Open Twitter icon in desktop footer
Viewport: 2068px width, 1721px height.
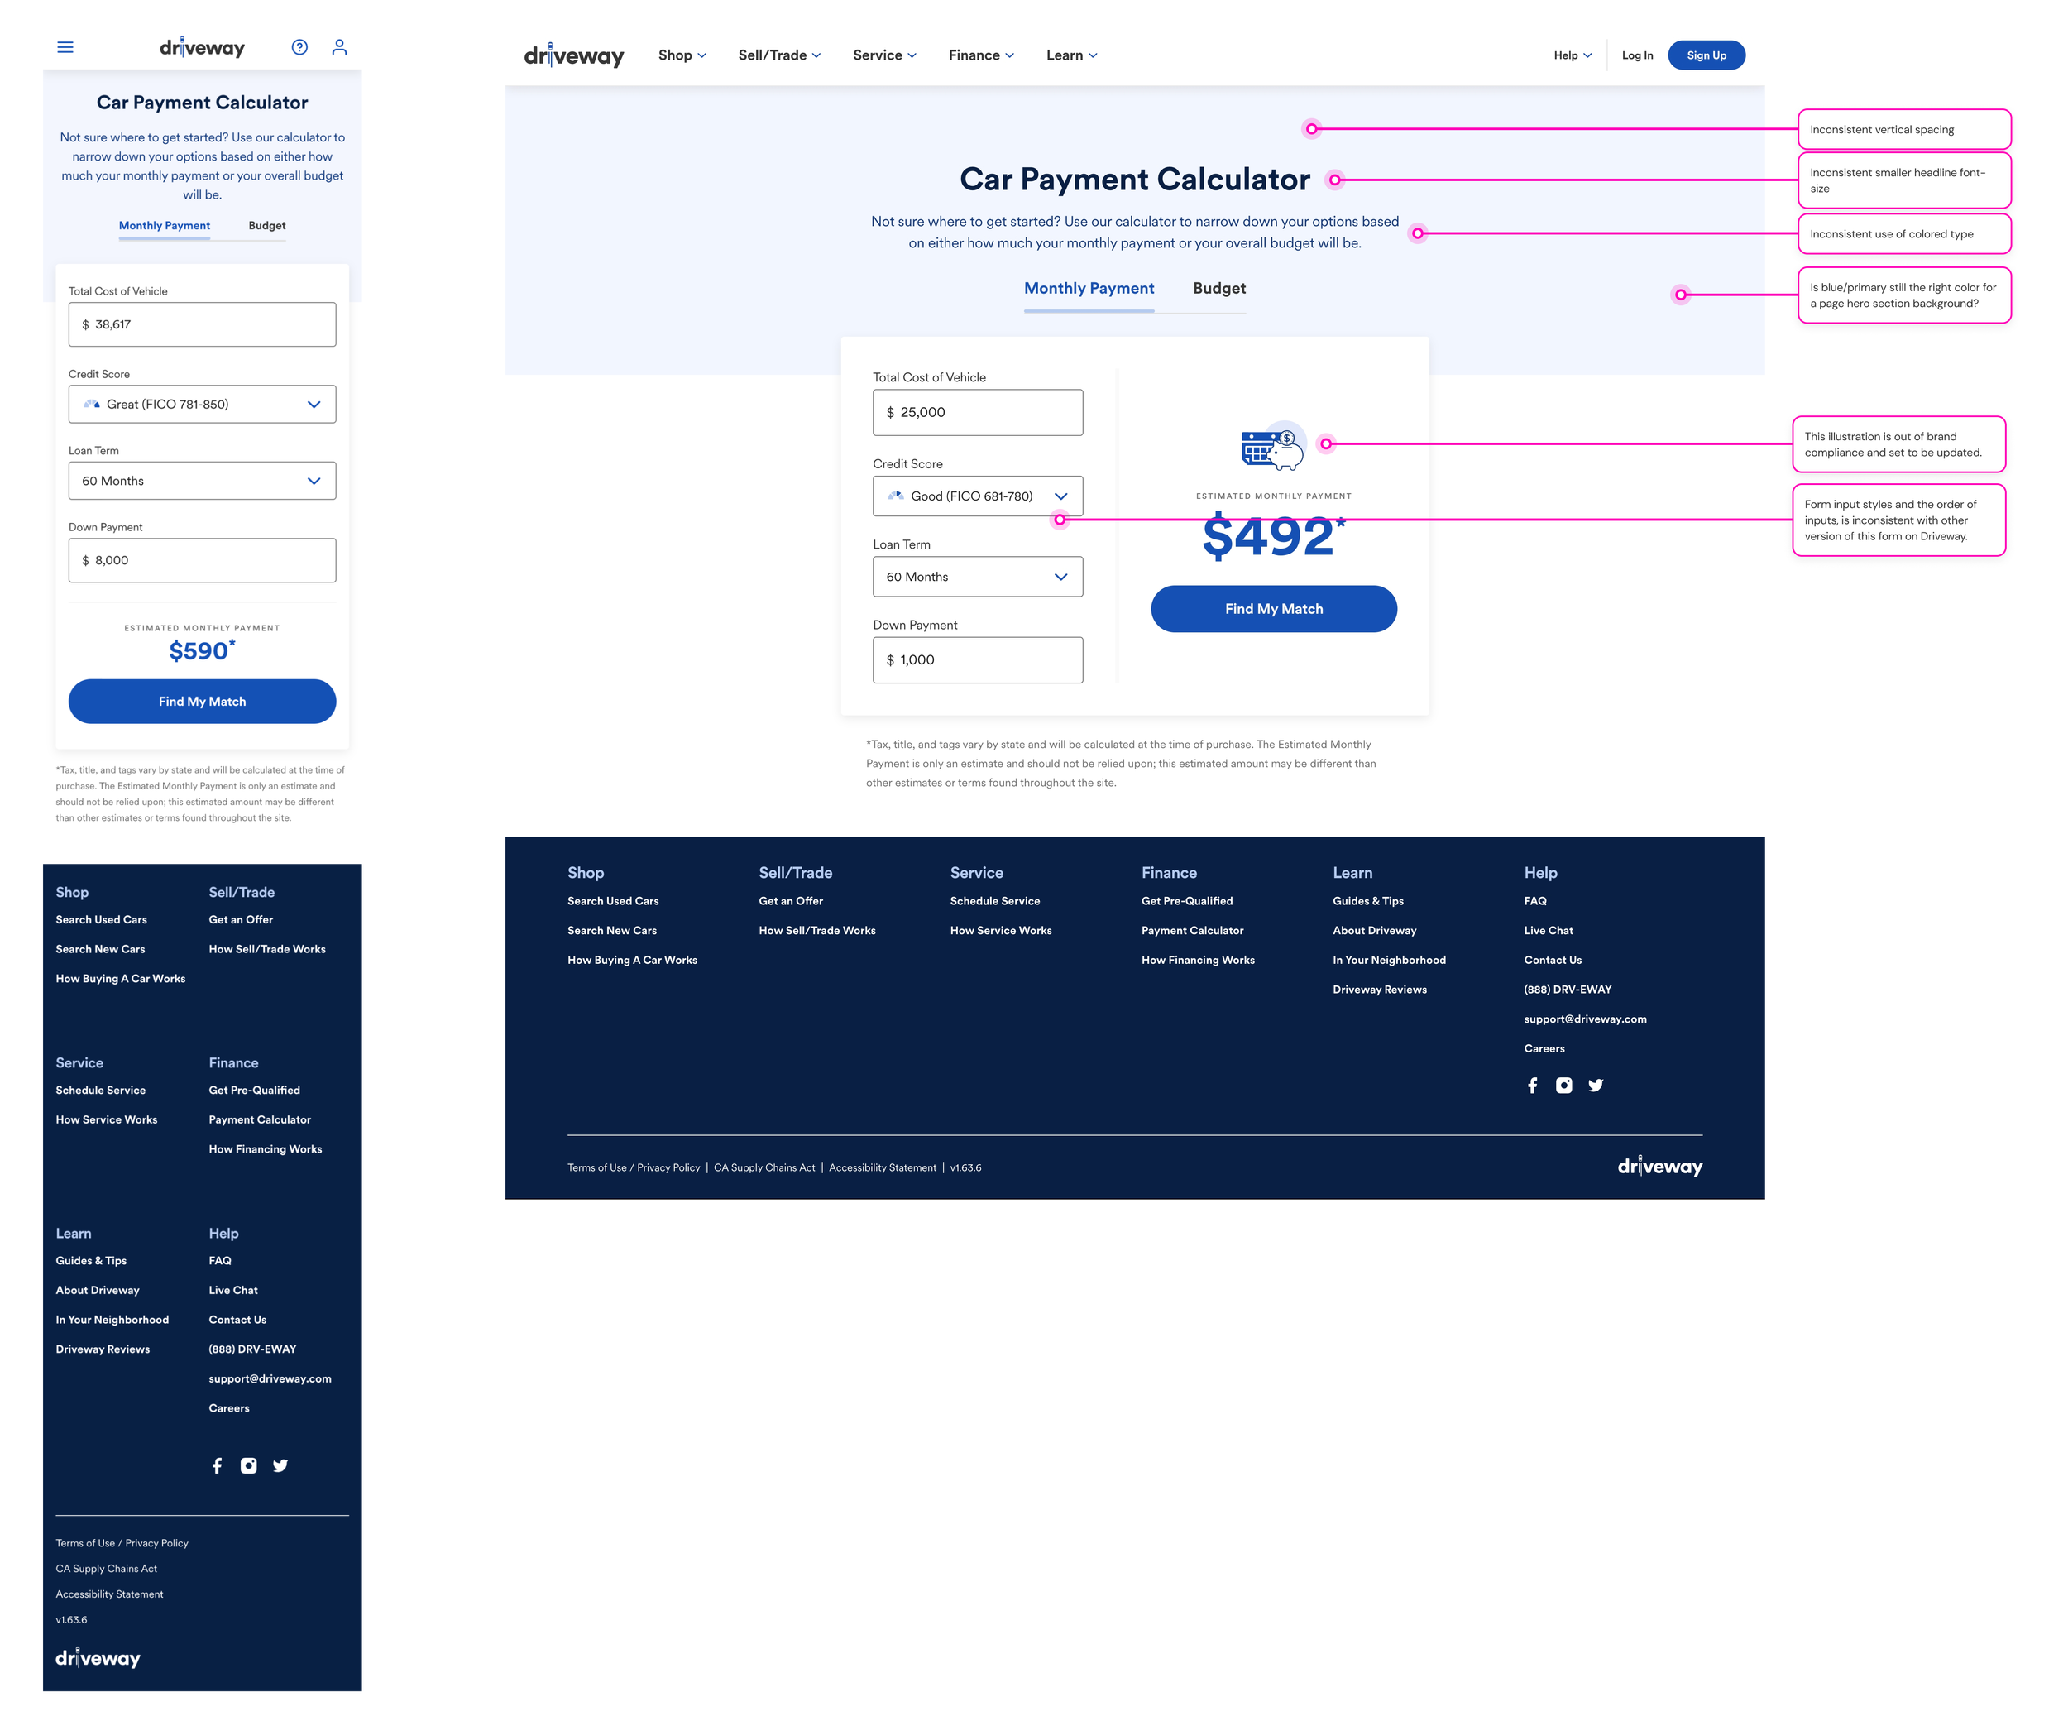point(1596,1085)
